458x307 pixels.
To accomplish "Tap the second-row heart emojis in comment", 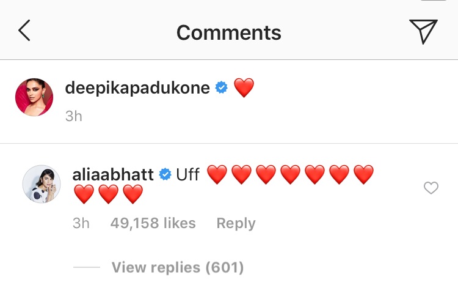I will tap(108, 195).
